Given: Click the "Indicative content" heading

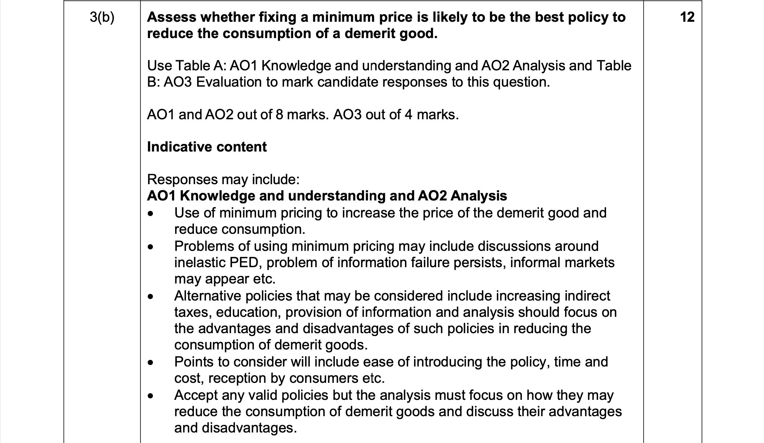Looking at the screenshot, I should [x=207, y=147].
